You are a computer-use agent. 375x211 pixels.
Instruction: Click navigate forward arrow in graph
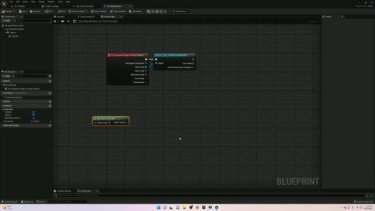tap(68, 21)
